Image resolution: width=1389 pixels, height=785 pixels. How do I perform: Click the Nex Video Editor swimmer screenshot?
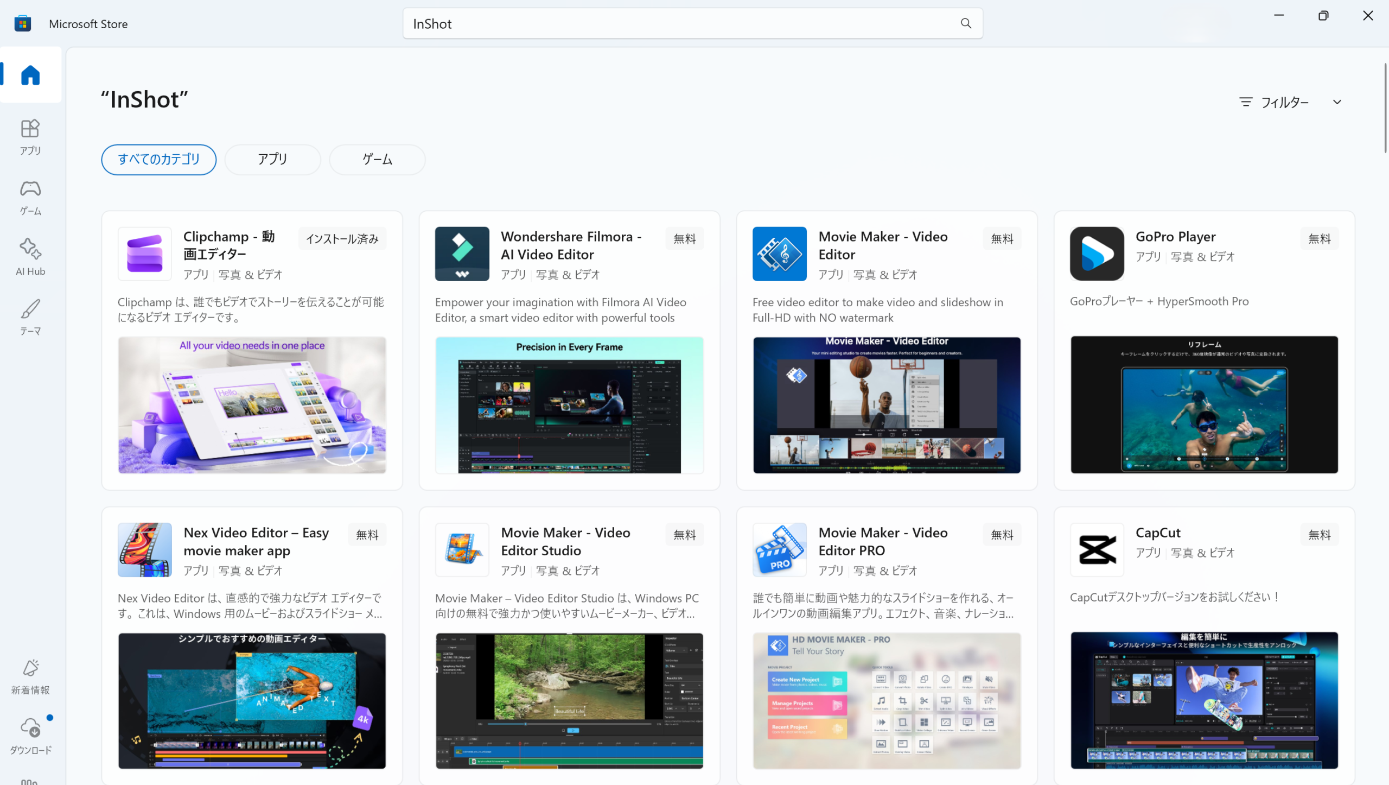coord(252,701)
